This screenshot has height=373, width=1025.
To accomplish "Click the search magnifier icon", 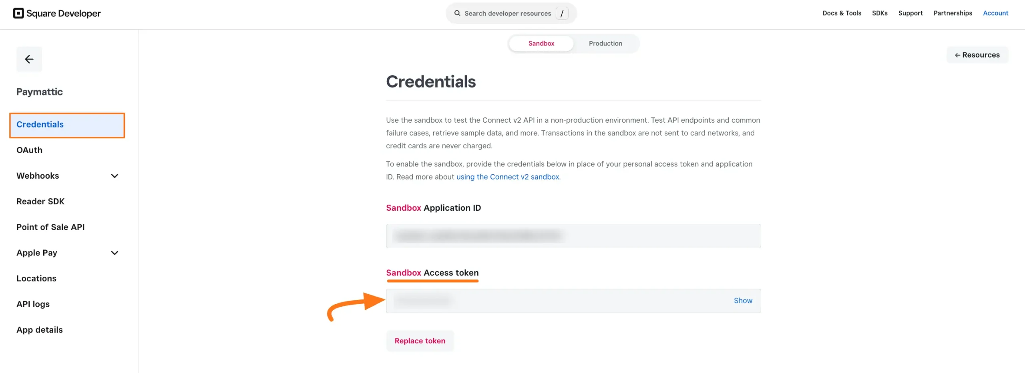I will tap(457, 13).
